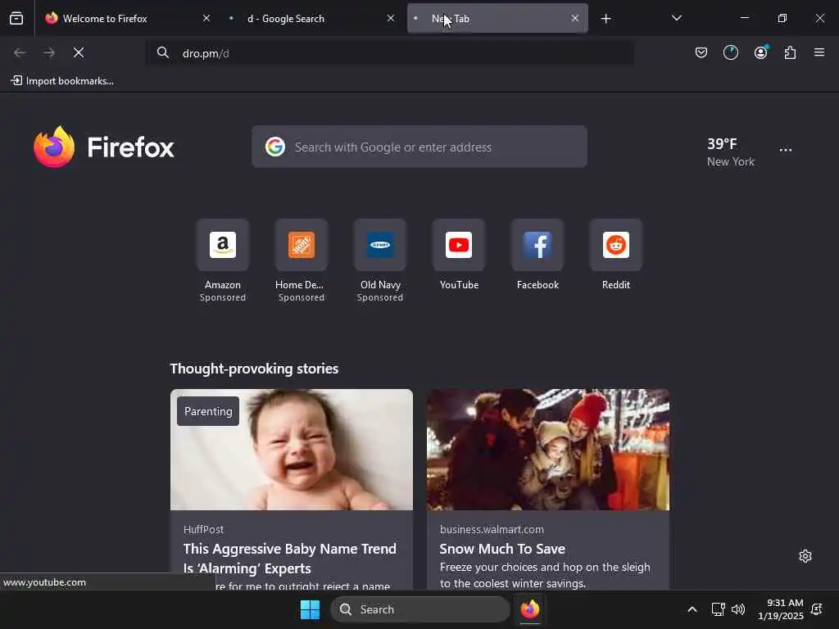
Task: Open the network tray icon
Action: pyautogui.click(x=718, y=609)
